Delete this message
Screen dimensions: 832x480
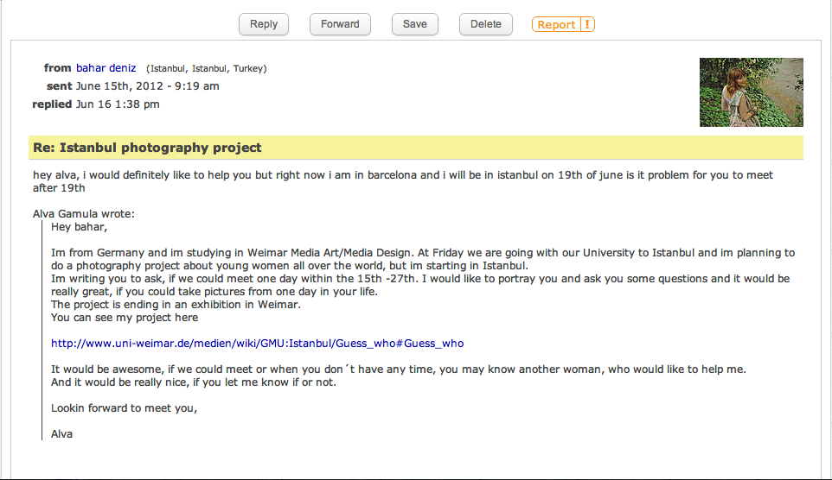click(x=486, y=24)
